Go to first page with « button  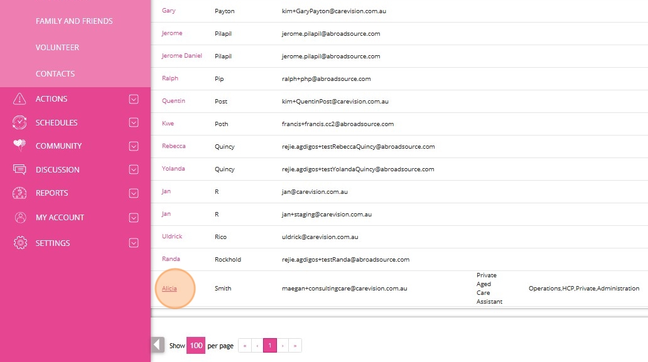(245, 346)
